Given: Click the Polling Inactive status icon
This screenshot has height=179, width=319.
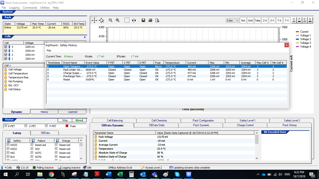Looking at the screenshot, I should pos(34,168).
